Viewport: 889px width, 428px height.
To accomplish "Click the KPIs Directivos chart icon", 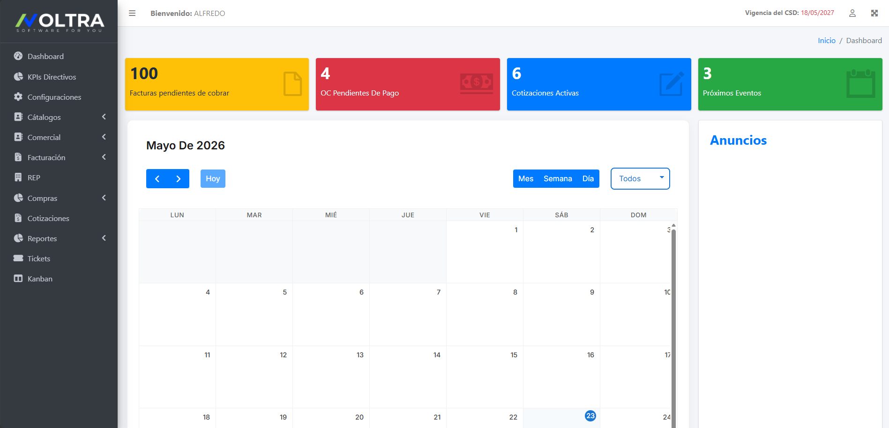I will pyautogui.click(x=18, y=77).
